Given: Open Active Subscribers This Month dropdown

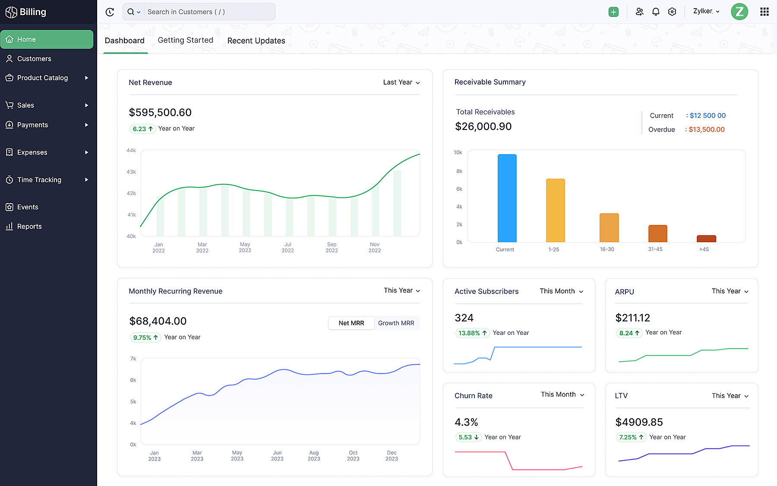Looking at the screenshot, I should click(561, 291).
